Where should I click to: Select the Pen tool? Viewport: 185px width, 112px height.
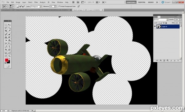coord(6,47)
